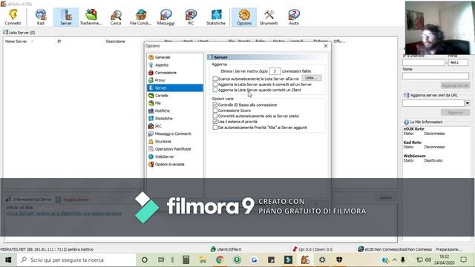Open the Calculator taskbar icon

point(186,260)
